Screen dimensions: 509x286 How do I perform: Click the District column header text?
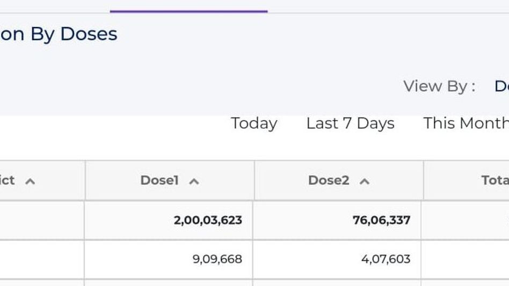coord(8,180)
